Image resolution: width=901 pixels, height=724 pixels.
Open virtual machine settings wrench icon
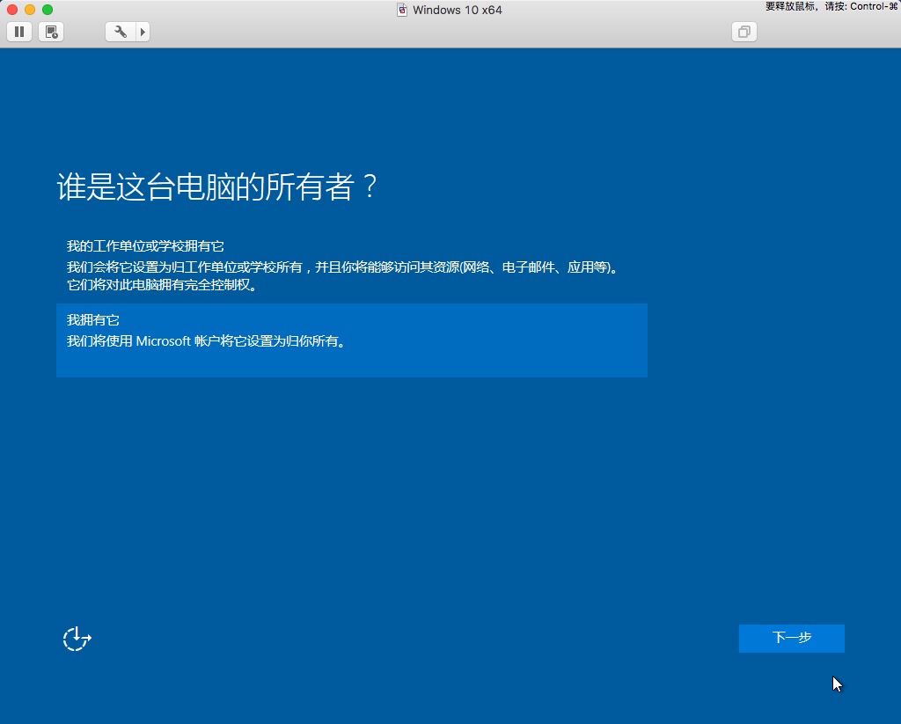[120, 32]
